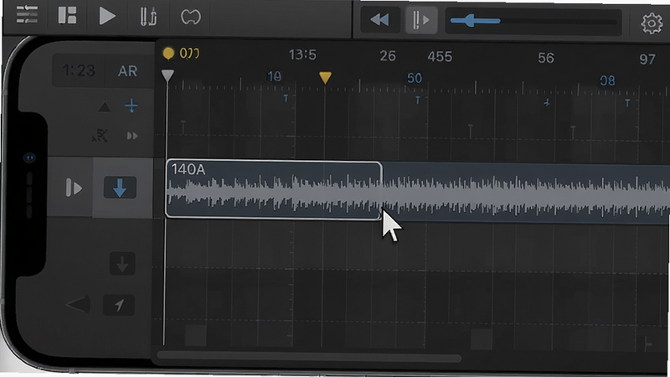Click the yellow playhead marker on ruler
Screen dimensions: 670x377
pyautogui.click(x=325, y=77)
